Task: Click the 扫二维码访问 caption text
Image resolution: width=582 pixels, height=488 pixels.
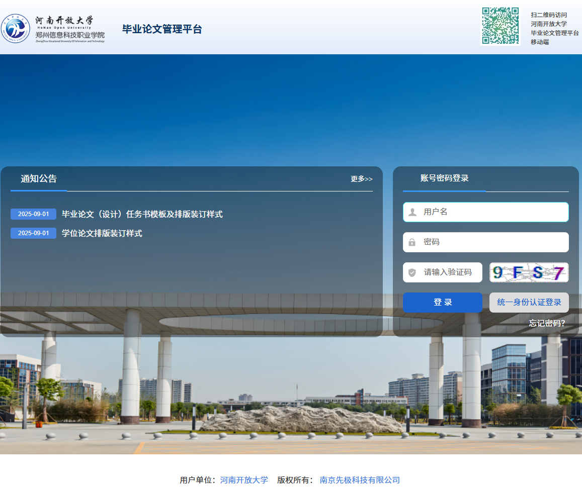Action: coord(549,15)
